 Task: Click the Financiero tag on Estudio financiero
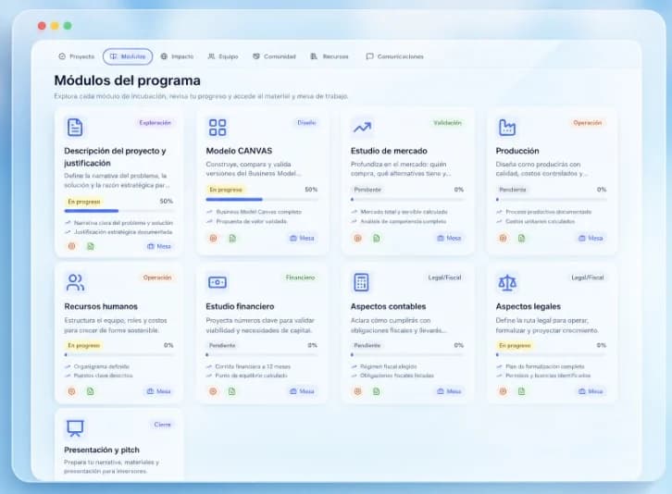coord(301,278)
